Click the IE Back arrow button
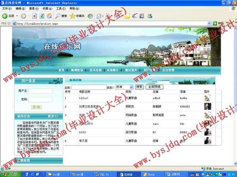The width and height of the screenshot is (237, 177). click(x=5, y=16)
